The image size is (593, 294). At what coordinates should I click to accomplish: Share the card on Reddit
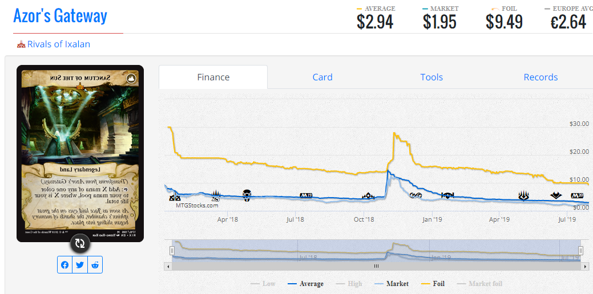point(95,265)
